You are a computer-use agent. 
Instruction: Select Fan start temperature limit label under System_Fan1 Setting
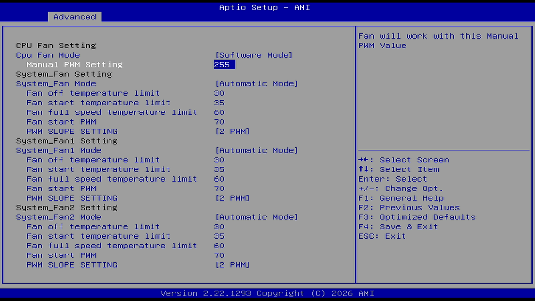tap(98, 169)
